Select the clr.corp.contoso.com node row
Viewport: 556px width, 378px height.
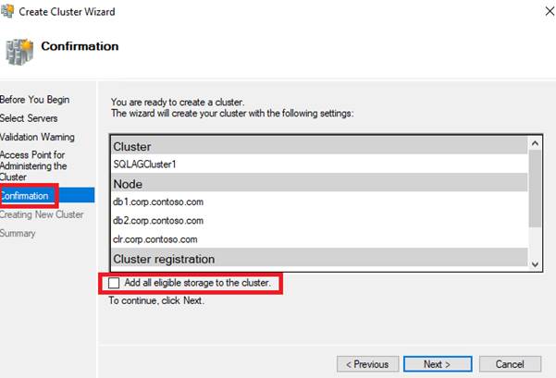(319, 239)
